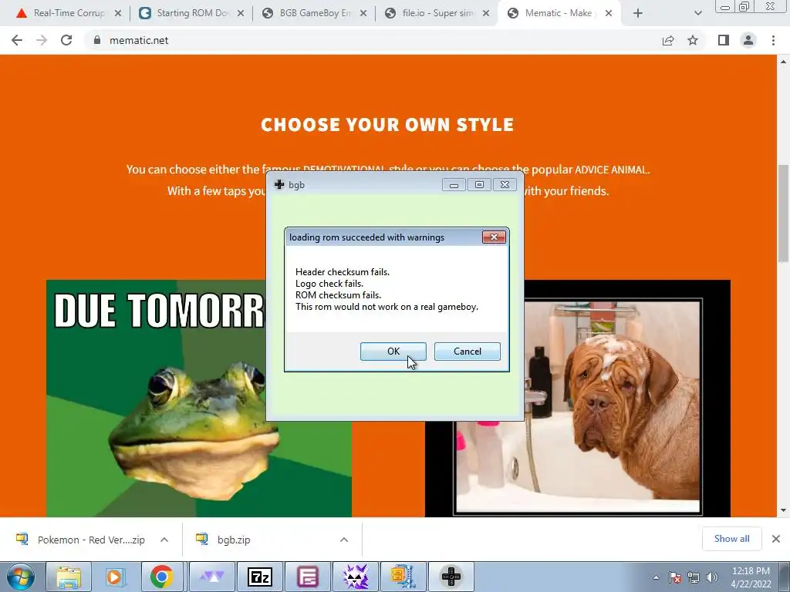Image resolution: width=790 pixels, height=592 pixels.
Task: Close the BGB GameBoy Emulator tab
Action: tap(363, 14)
